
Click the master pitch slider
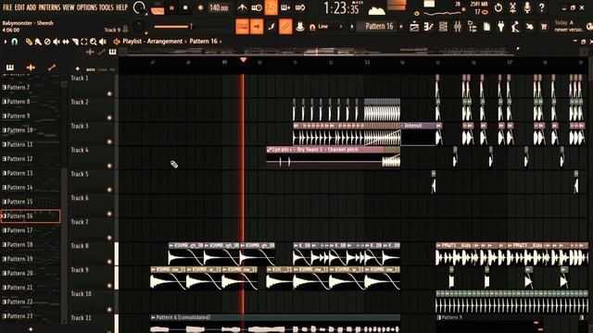173,27
